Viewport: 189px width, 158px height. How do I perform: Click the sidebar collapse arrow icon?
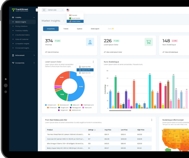[x=37, y=10]
